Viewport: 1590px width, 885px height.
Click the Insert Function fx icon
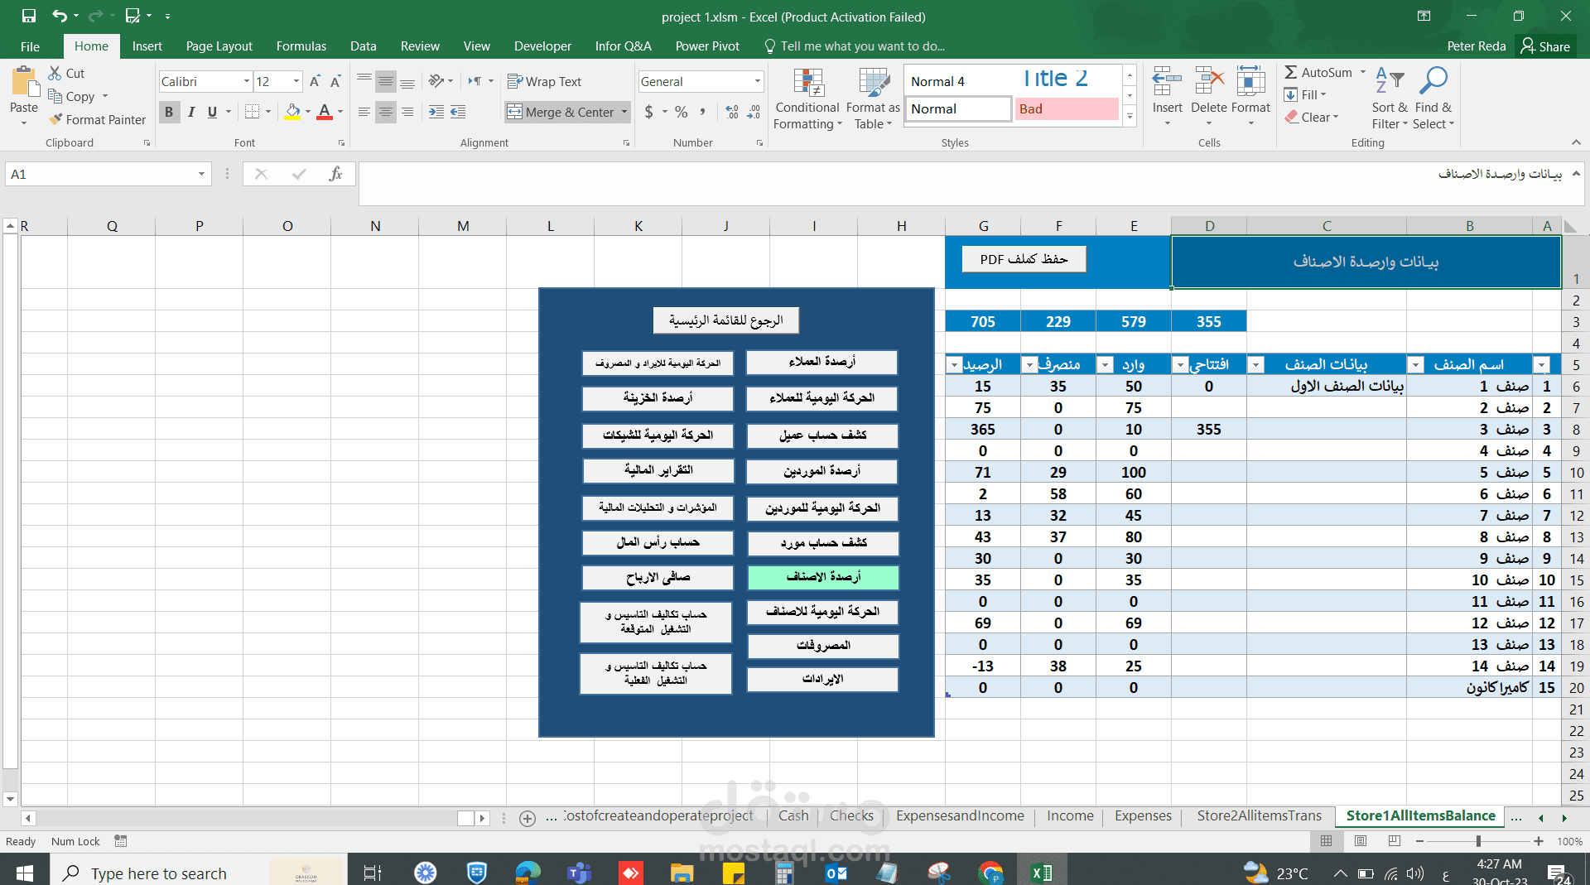[335, 174]
